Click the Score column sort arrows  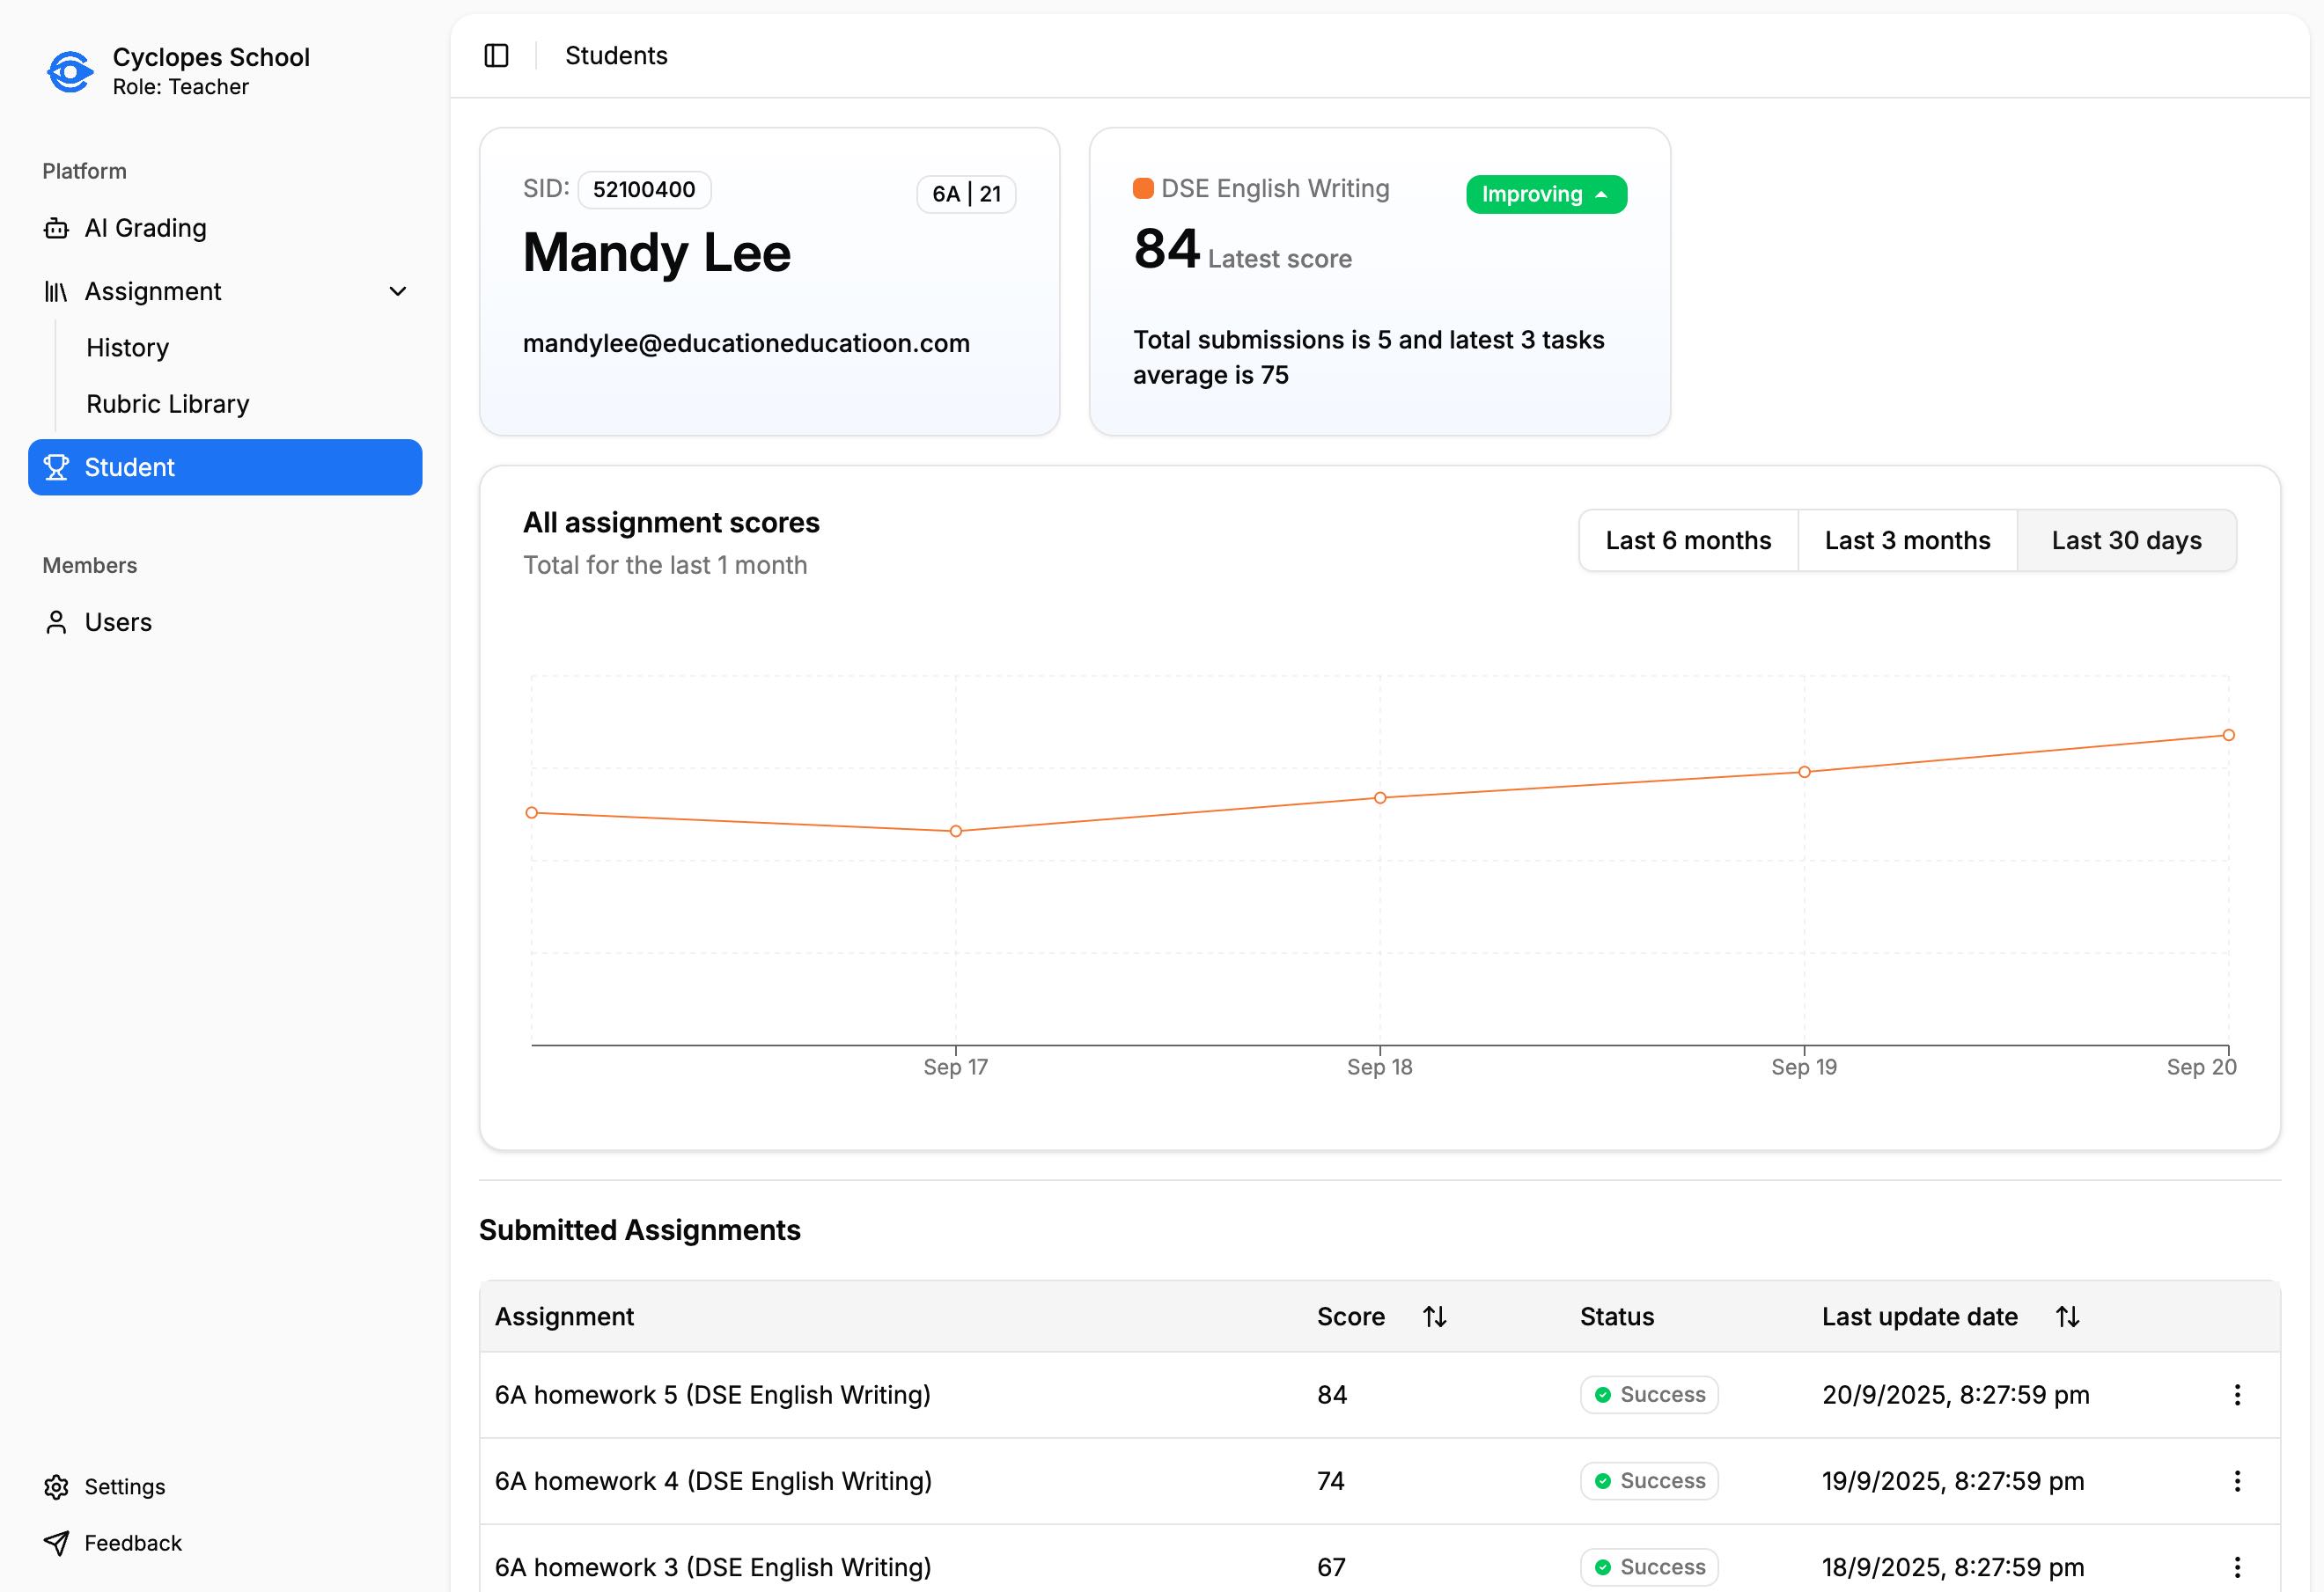coord(1436,1316)
